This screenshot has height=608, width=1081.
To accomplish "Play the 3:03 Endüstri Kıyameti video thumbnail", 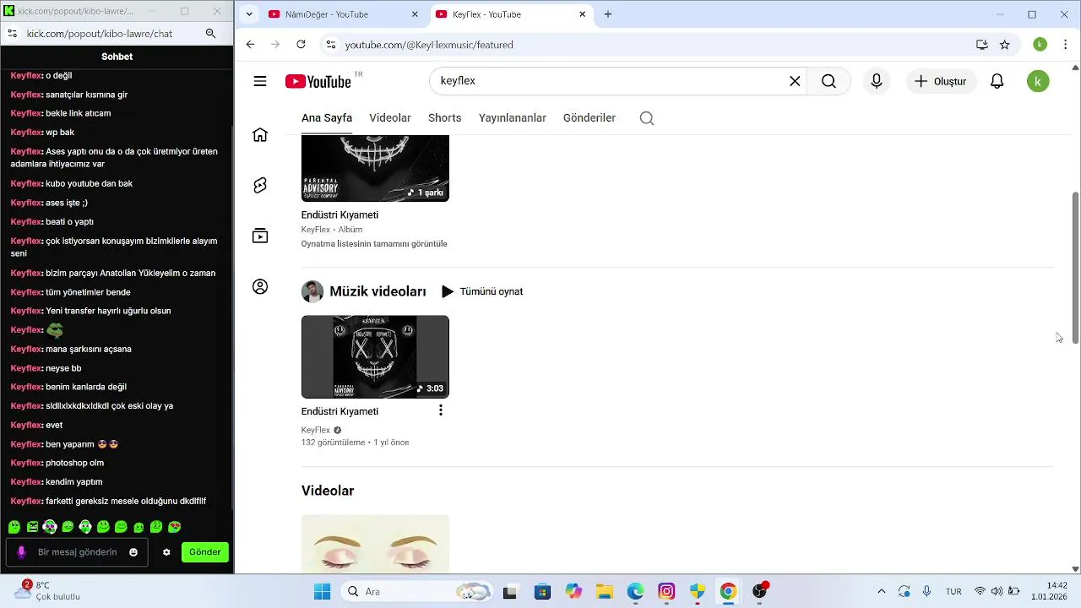I will pyautogui.click(x=375, y=356).
